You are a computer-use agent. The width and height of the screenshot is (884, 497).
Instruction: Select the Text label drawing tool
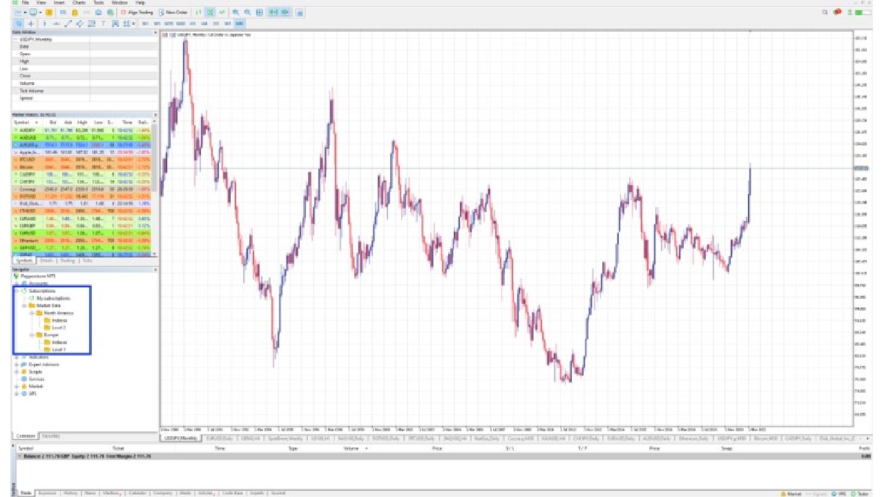[x=104, y=23]
